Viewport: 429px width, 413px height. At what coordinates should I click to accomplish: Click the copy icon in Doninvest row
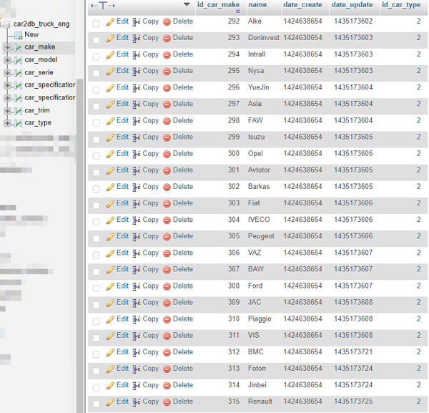137,39
